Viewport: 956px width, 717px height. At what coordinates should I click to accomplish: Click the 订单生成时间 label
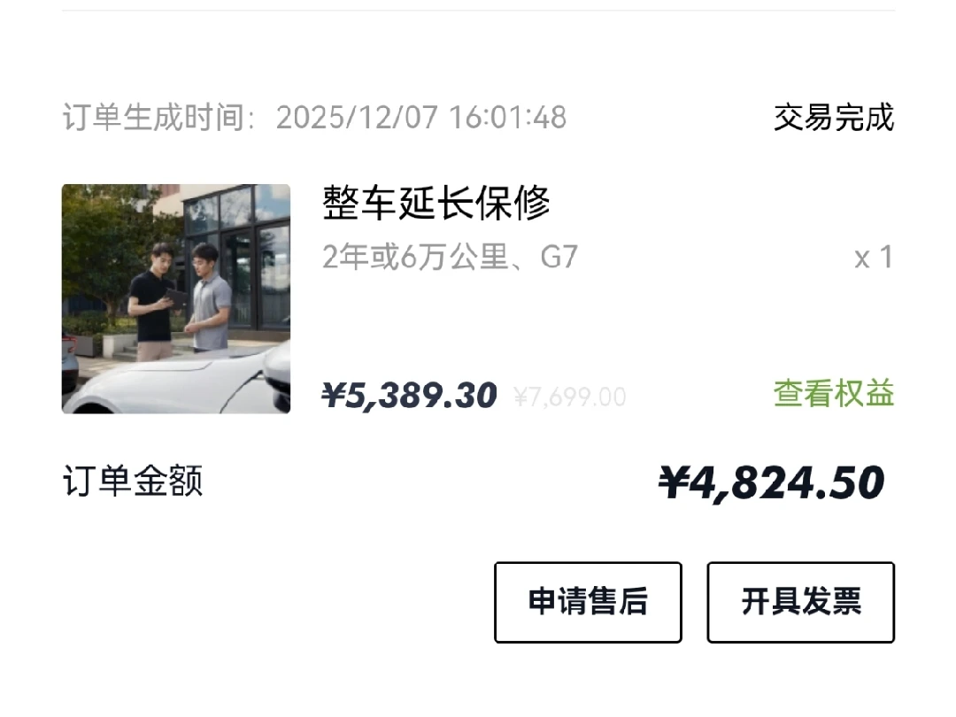click(x=158, y=117)
